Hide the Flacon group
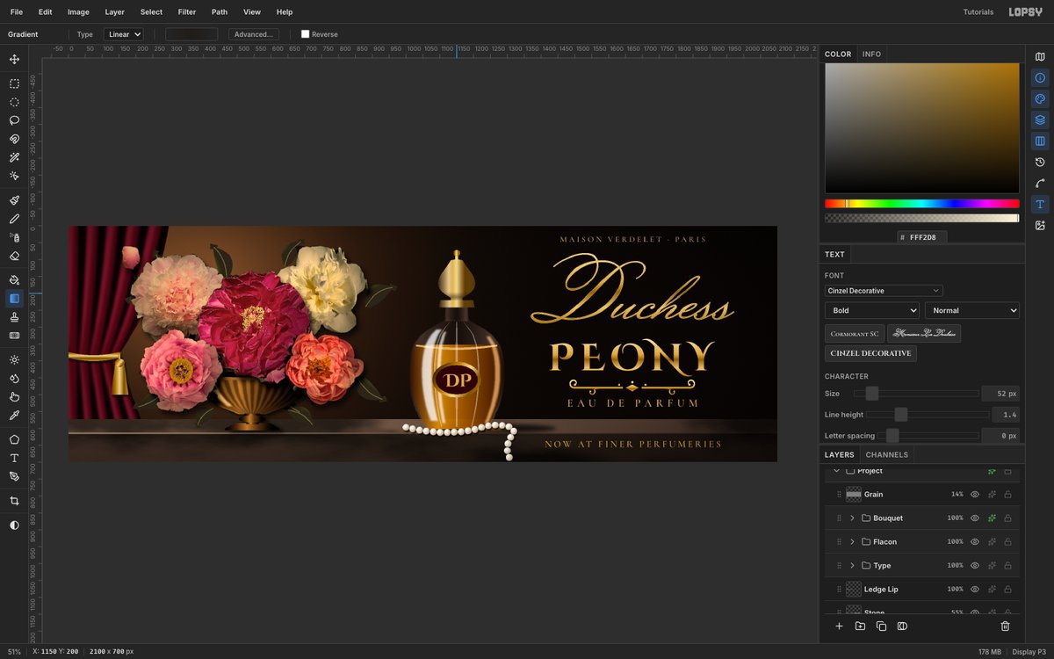The width and height of the screenshot is (1054, 659). (x=975, y=542)
